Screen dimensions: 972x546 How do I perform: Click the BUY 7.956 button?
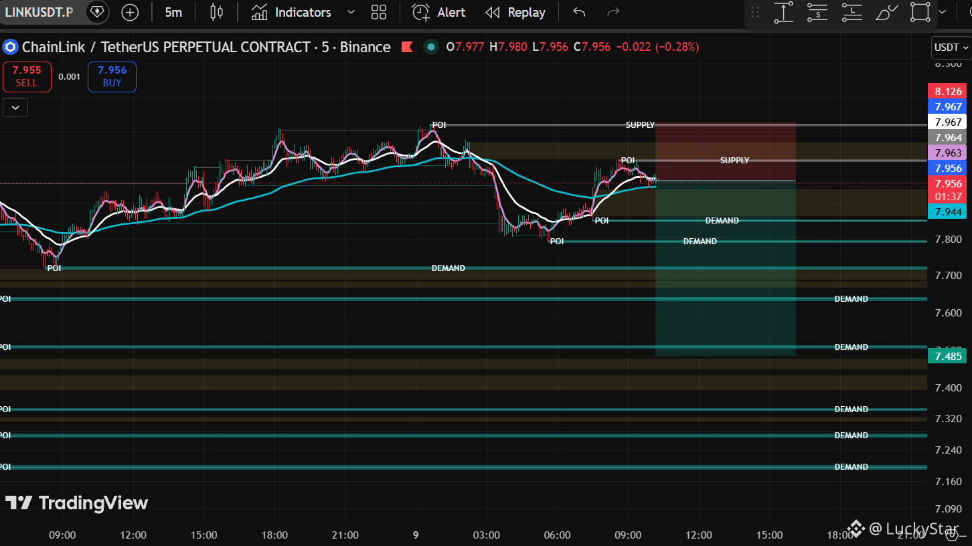(x=112, y=76)
